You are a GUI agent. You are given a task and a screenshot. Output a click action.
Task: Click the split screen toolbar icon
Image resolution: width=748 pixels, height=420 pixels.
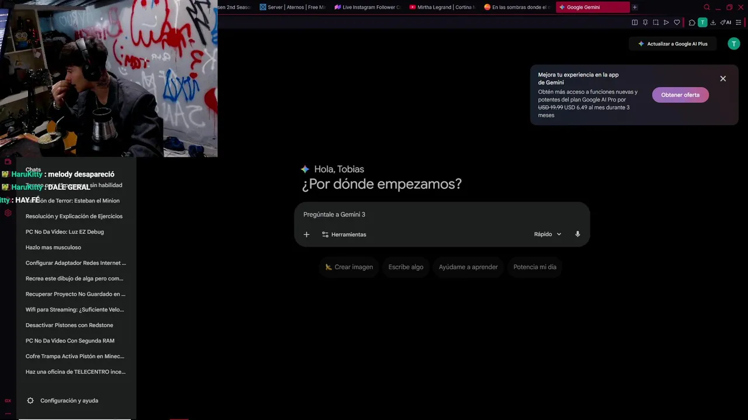635,23
